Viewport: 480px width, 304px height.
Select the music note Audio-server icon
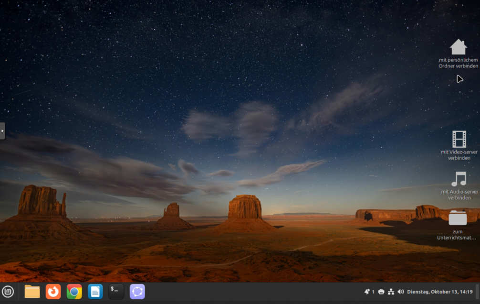[459, 179]
